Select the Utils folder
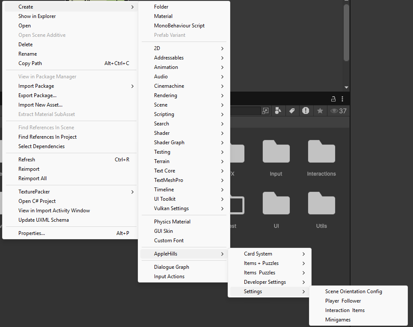The height and width of the screenshot is (327, 413). [x=321, y=203]
